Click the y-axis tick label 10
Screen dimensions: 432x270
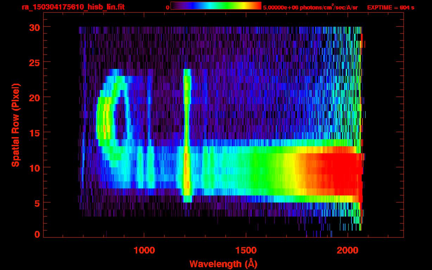pos(34,168)
